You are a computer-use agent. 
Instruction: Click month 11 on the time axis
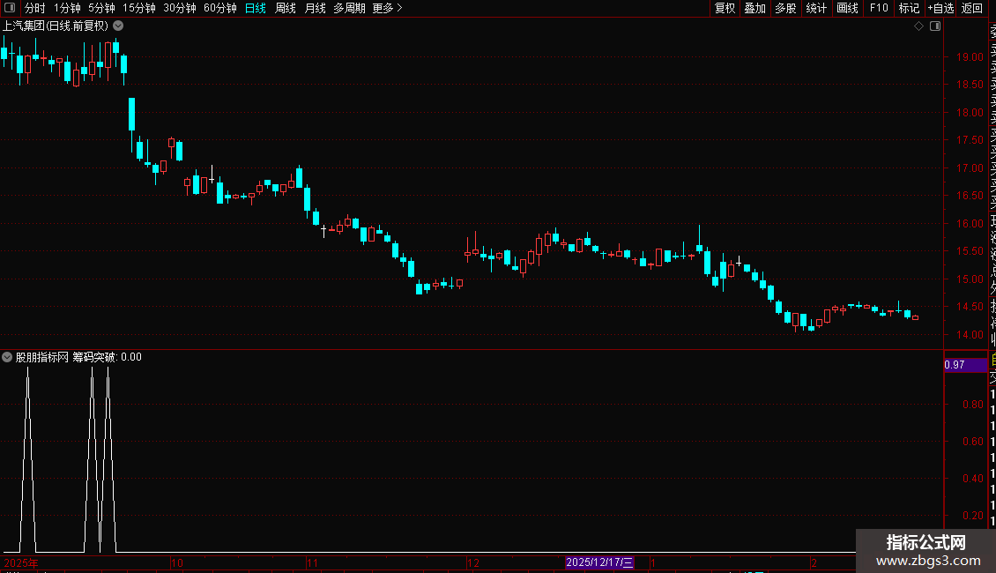pos(312,562)
